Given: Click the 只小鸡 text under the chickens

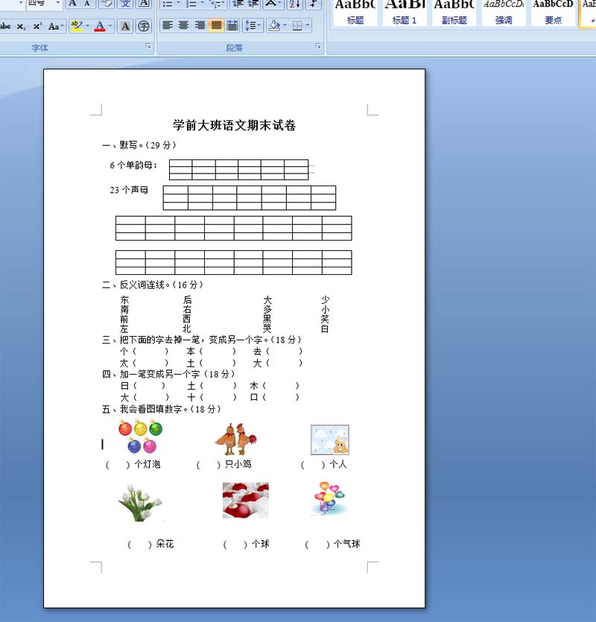Looking at the screenshot, I should click(238, 464).
